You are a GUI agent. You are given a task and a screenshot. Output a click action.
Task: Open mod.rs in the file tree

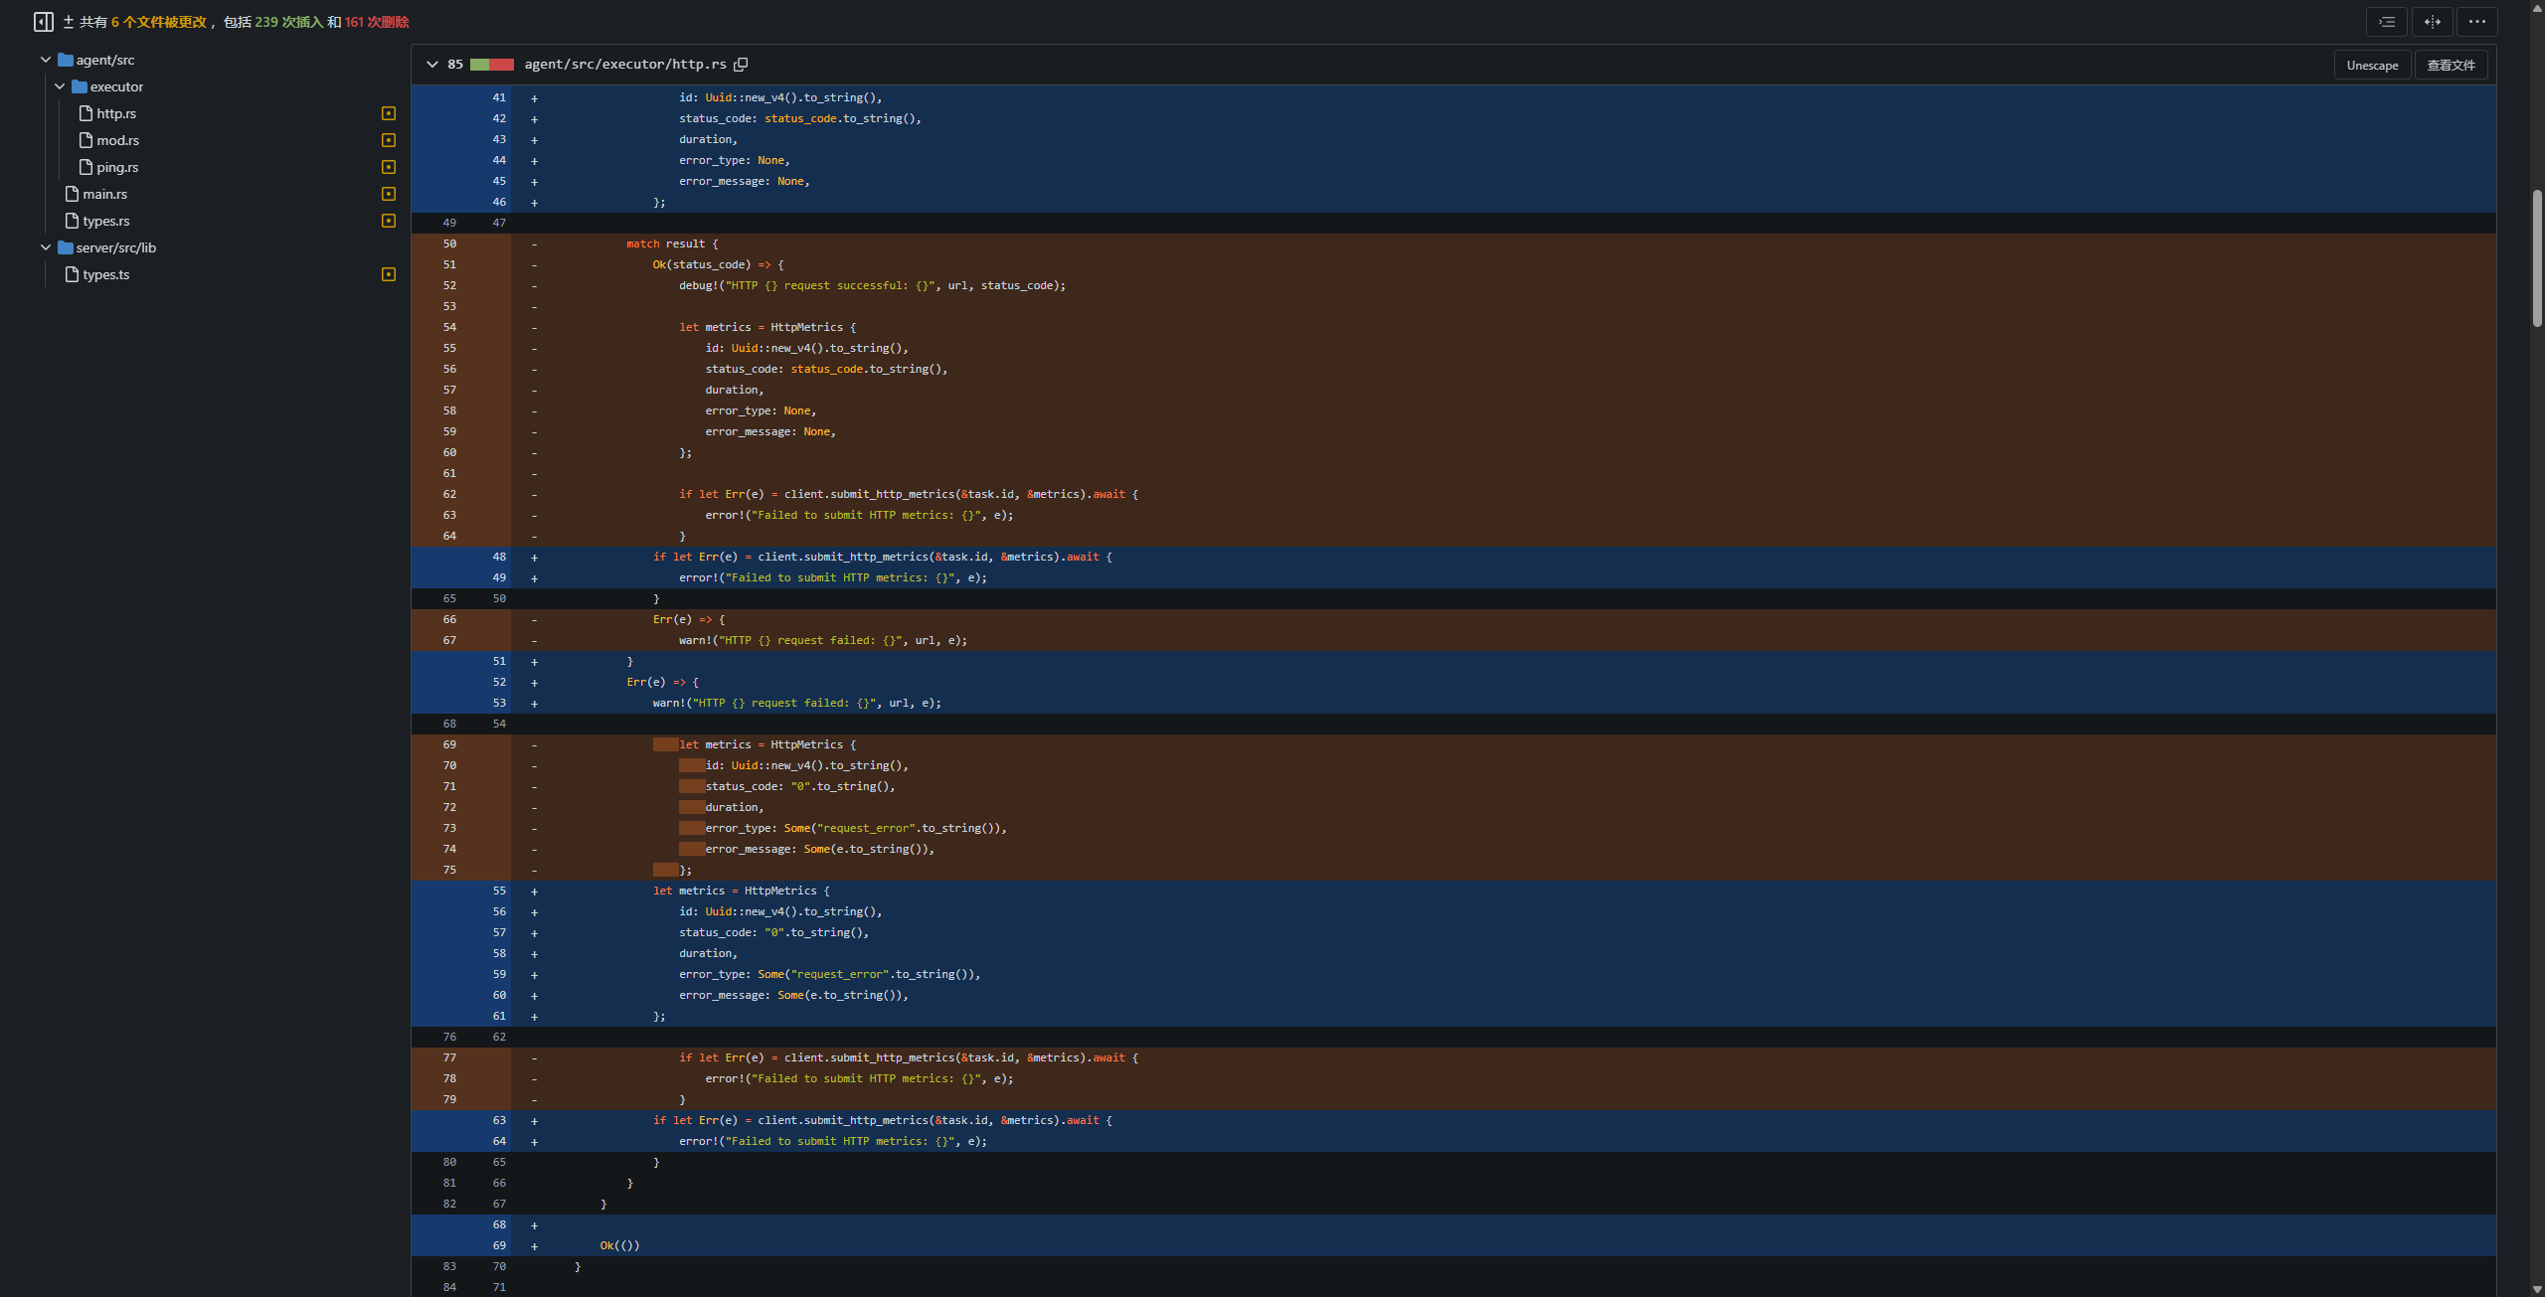click(x=117, y=140)
